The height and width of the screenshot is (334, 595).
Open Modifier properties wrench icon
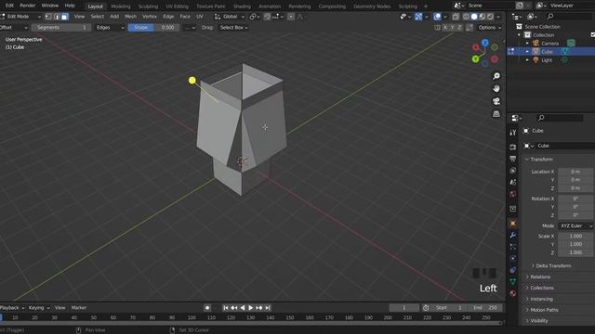coord(512,235)
